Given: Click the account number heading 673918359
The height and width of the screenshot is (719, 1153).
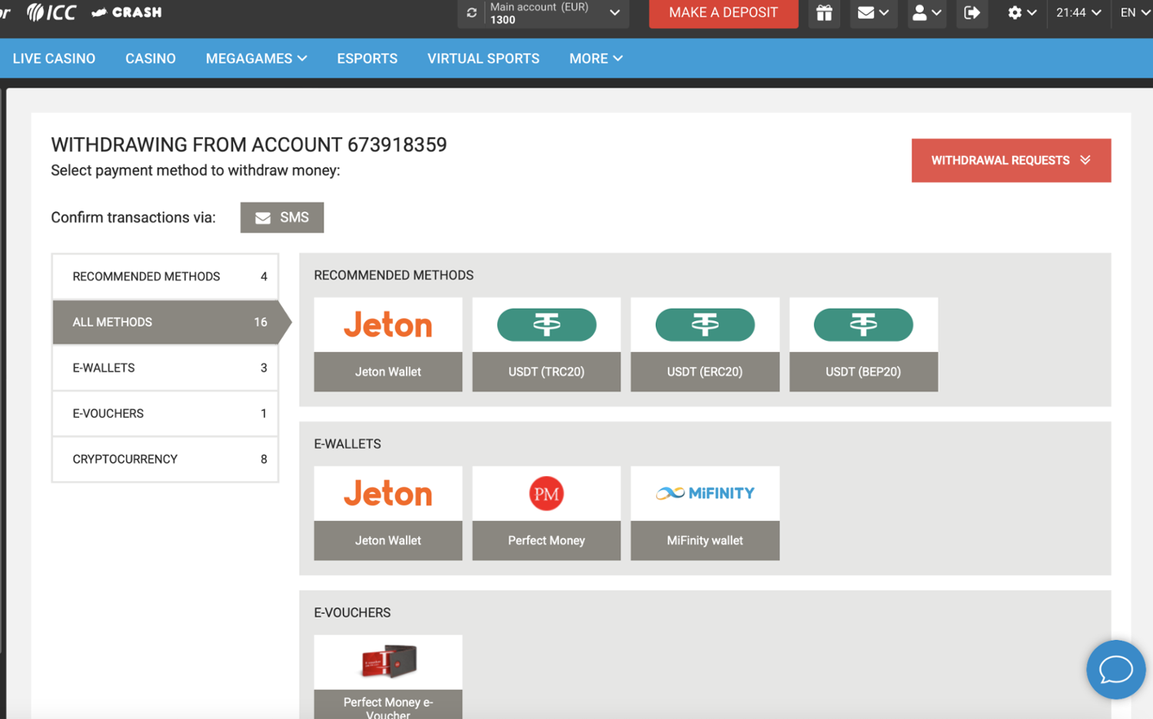Looking at the screenshot, I should tap(397, 145).
